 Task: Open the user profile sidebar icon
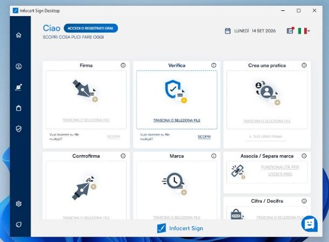point(19,66)
